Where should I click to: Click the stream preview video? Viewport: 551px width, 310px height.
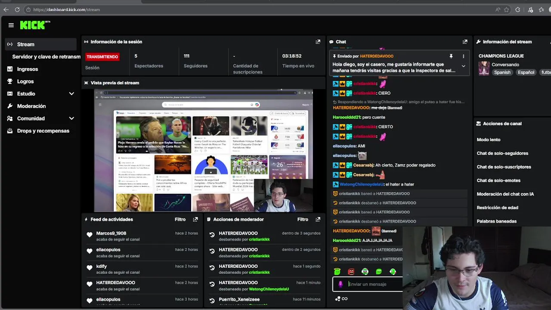[x=203, y=150]
